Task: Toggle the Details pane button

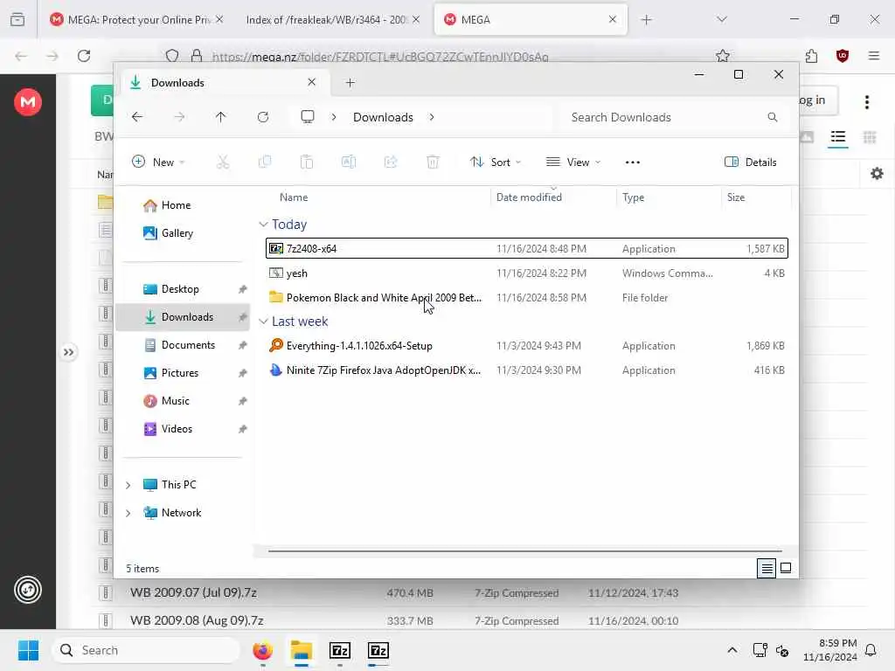Action: [x=751, y=163]
